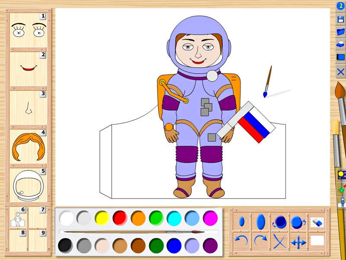Image resolution: width=346 pixels, height=260 pixels.
Task: Select the eraser tool
Action: [x=317, y=223]
